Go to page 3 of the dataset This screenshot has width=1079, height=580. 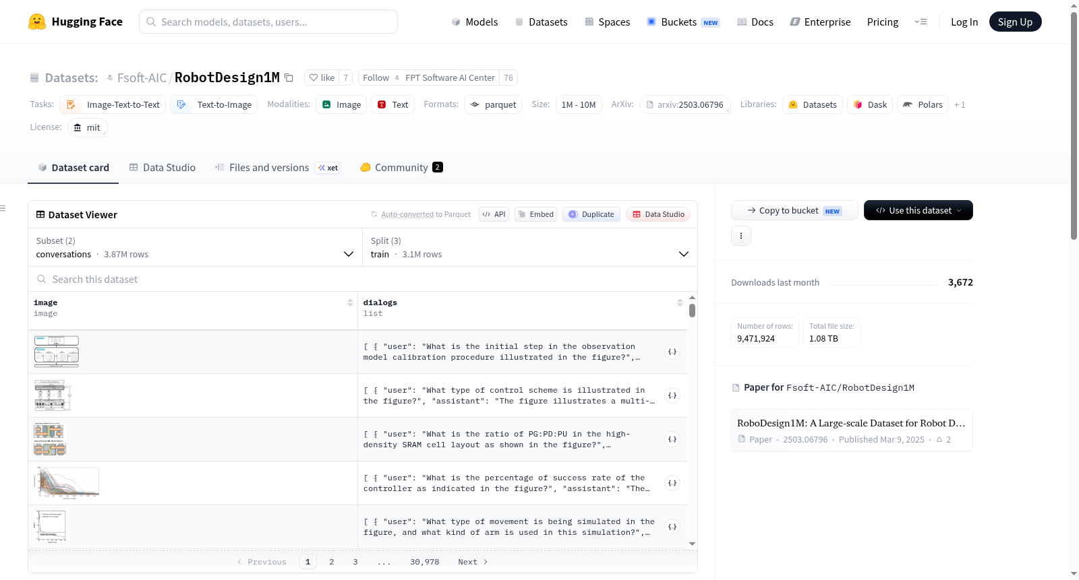tap(355, 562)
